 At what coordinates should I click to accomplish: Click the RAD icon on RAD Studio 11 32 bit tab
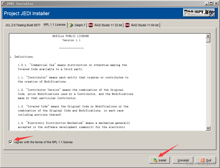(x=91, y=25)
